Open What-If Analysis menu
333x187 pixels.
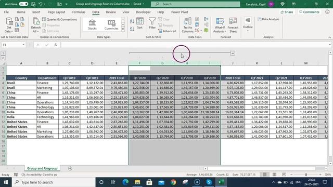220,25
